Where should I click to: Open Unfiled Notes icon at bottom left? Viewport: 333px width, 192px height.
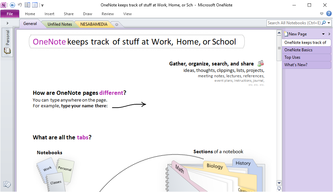pos(7,184)
